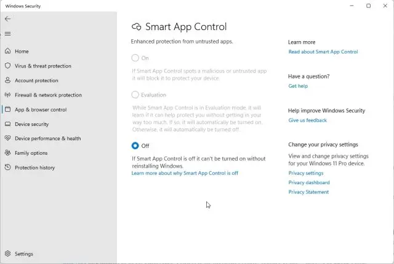Select the Evaluation radio button

pos(135,95)
